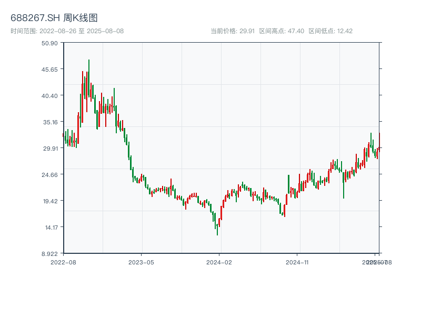Click the 2024-11 x-axis label
Viewport: 421px width, 316px height.
[297, 262]
